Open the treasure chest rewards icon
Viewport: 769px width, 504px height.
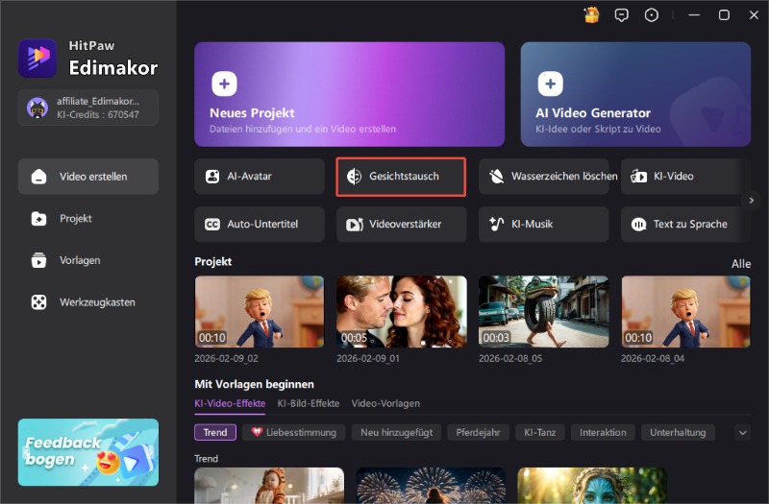coord(591,14)
